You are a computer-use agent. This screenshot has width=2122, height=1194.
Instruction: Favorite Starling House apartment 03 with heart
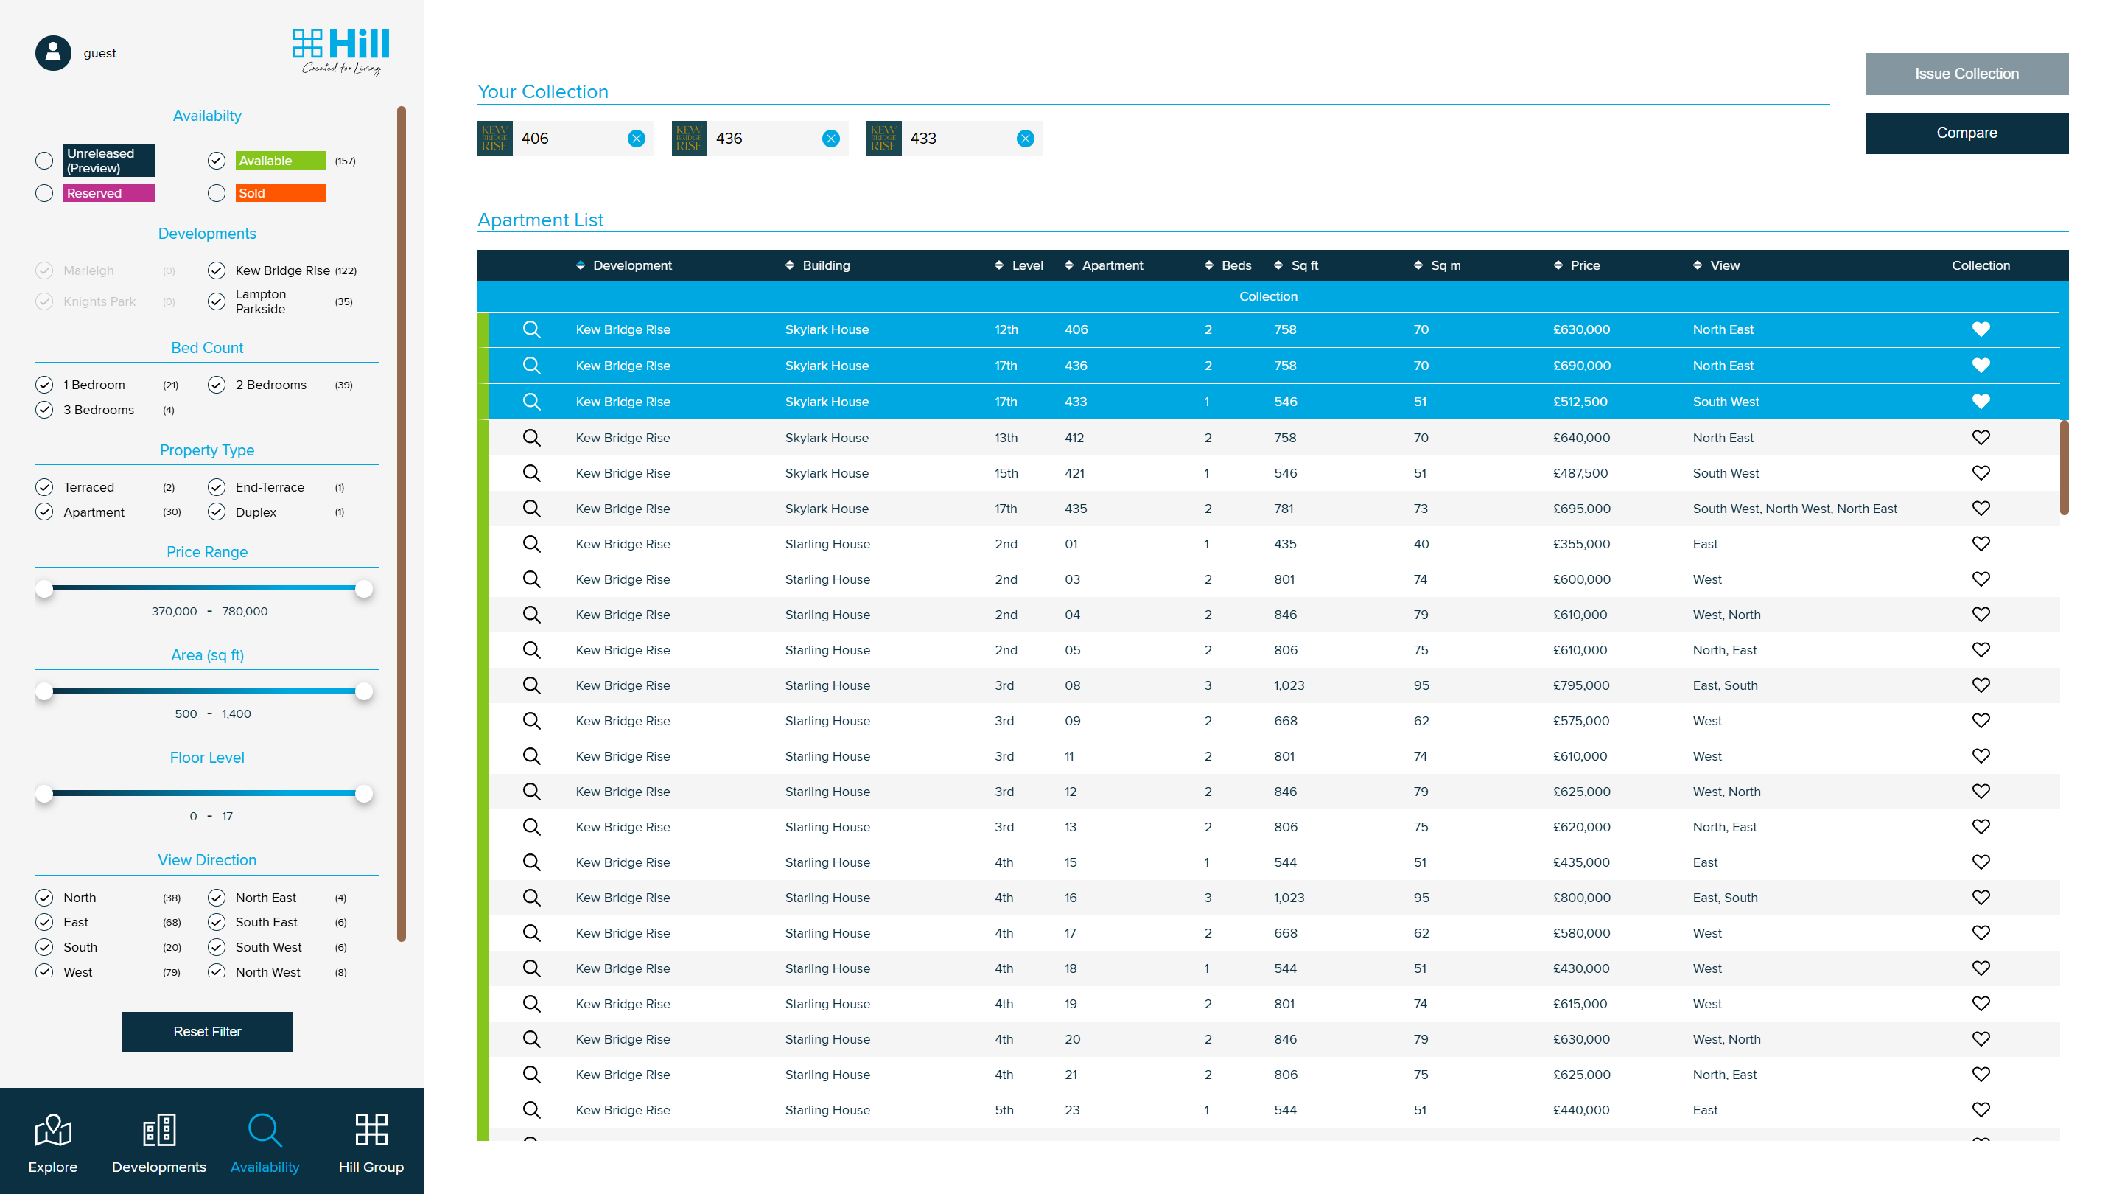coord(1981,579)
